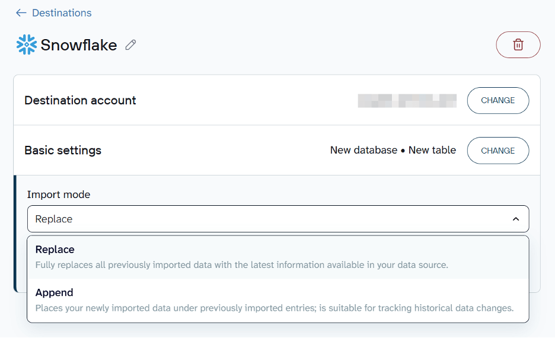Screen dimensions: 555x338
Task: Click the Import mode label
Action: pos(59,194)
